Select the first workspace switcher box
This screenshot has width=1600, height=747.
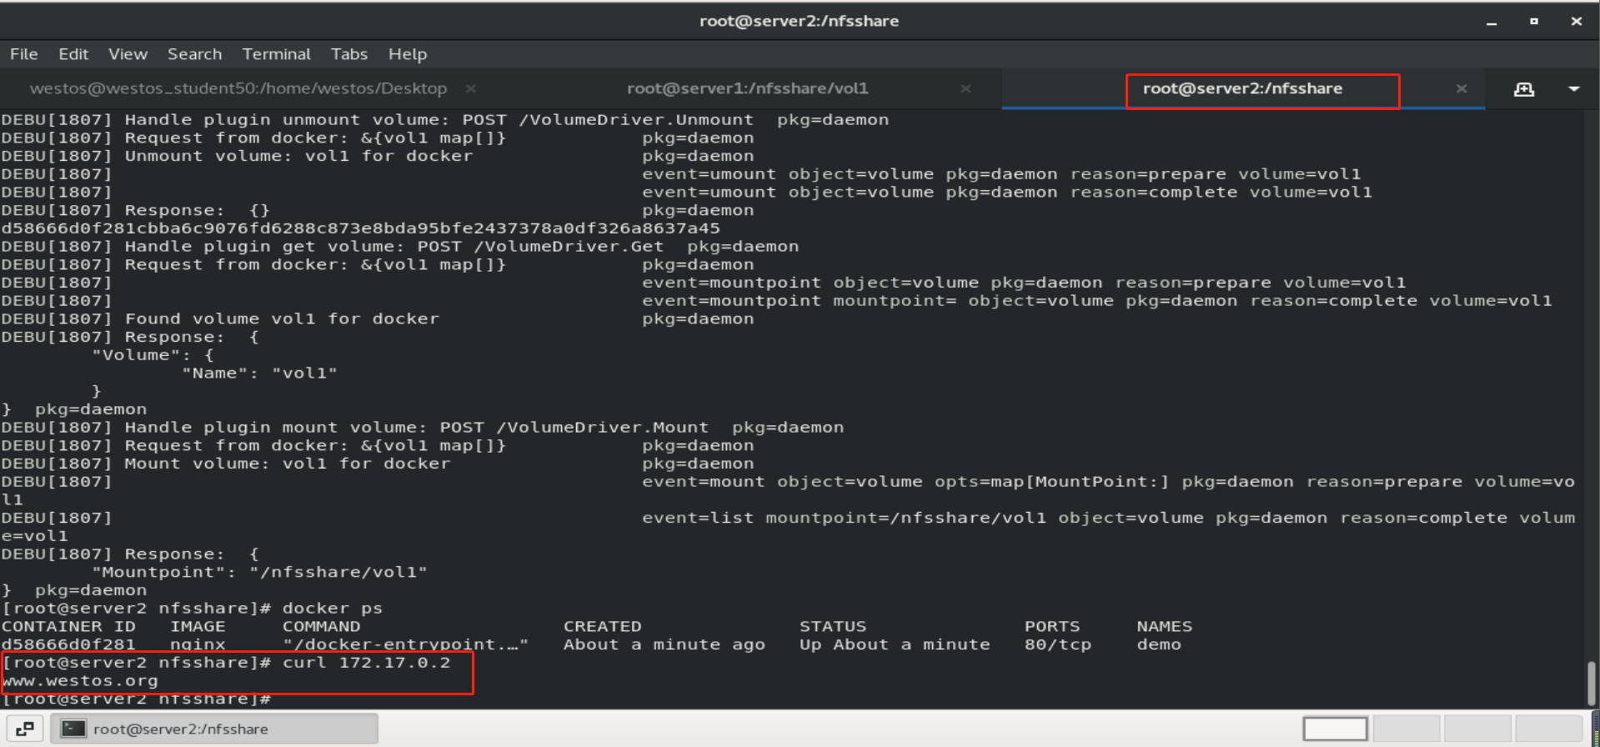pos(1336,729)
